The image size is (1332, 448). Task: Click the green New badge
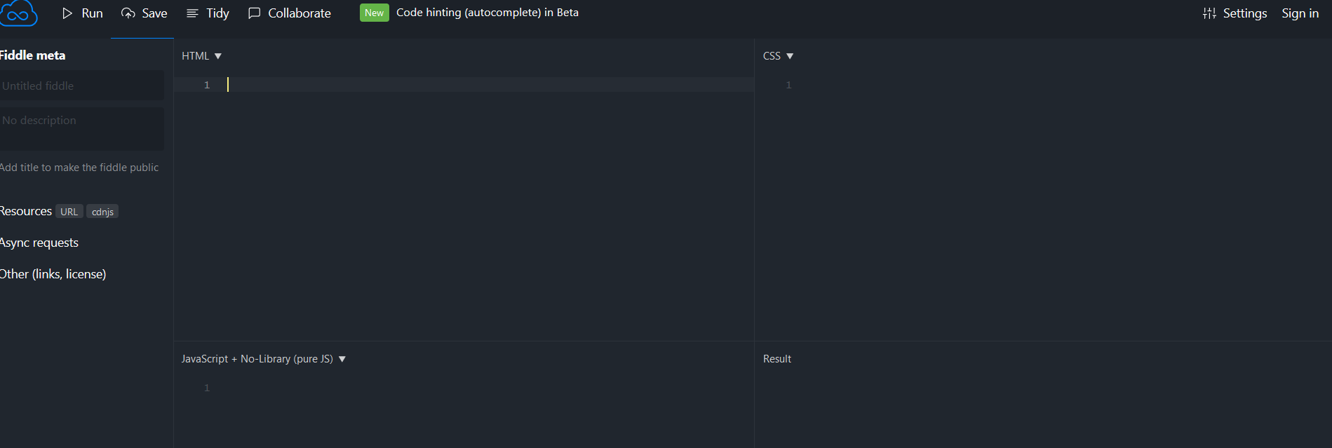[375, 13]
